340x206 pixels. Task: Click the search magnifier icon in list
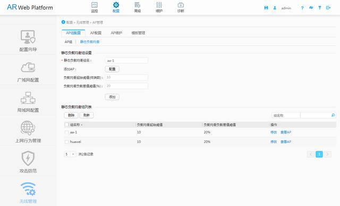click(x=333, y=115)
